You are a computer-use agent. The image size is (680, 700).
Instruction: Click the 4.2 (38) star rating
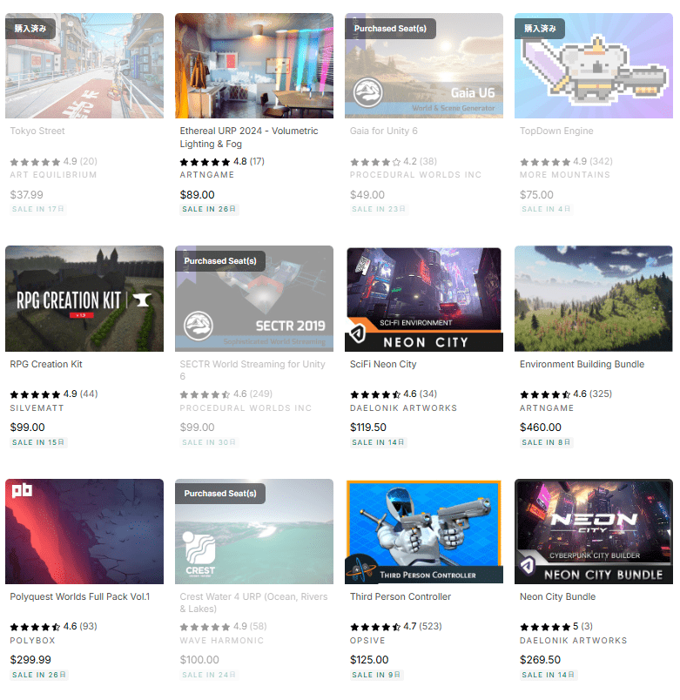394,161
